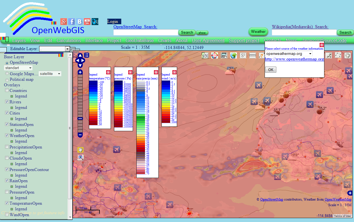Viewport: 354px width, 222px height.
Task: Click the crosshair target icon on the toolbar
Action: coord(214,55)
